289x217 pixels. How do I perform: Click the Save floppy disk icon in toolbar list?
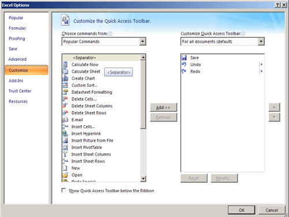[184, 58]
